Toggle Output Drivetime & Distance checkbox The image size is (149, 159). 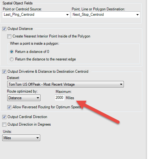4,72
